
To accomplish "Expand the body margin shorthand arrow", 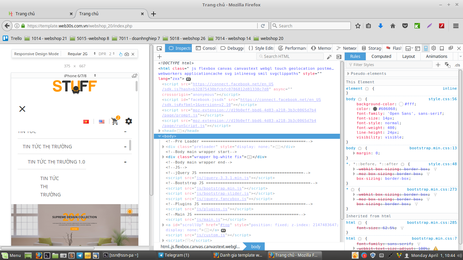I will [x=354, y=153].
